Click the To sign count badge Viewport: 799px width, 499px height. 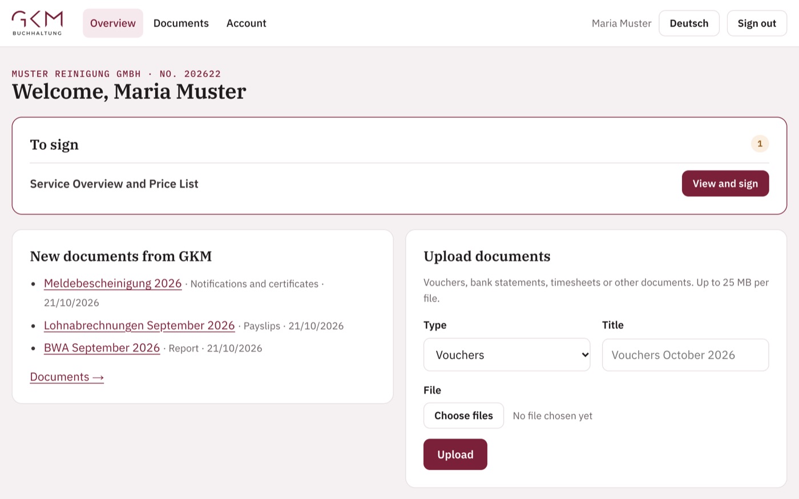tap(760, 144)
